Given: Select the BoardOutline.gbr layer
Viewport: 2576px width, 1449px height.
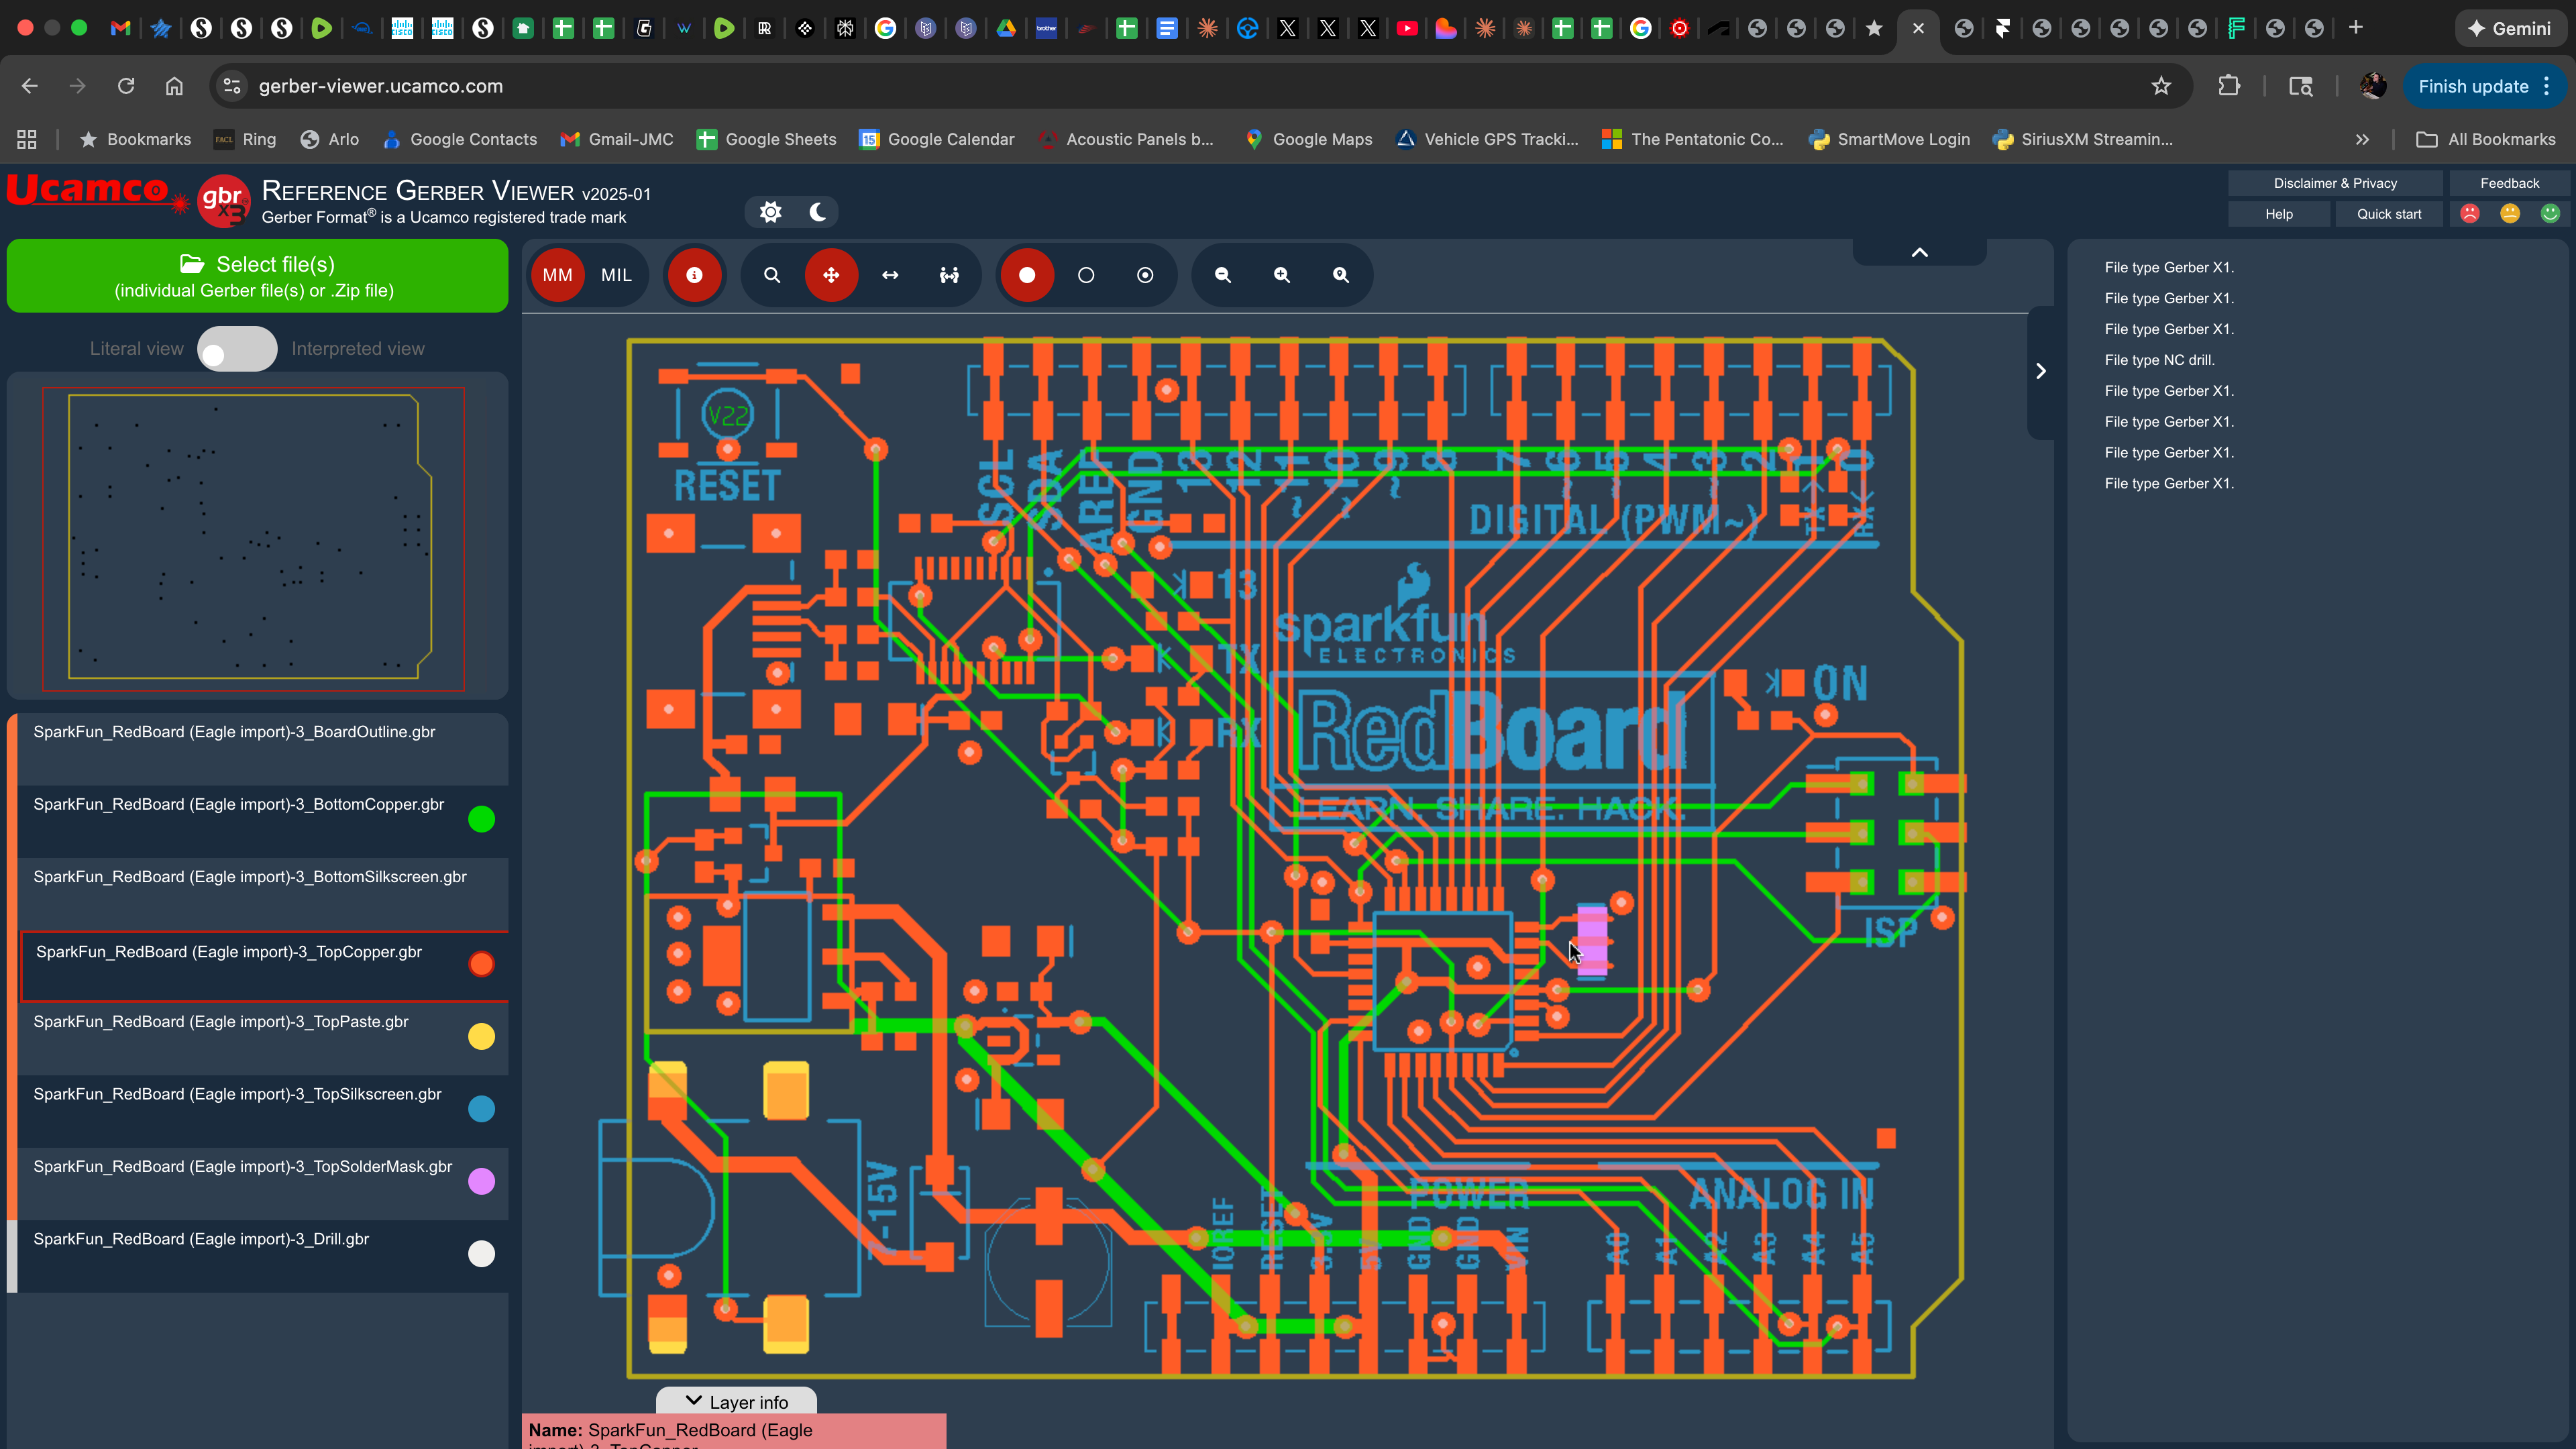Looking at the screenshot, I should point(262,749).
